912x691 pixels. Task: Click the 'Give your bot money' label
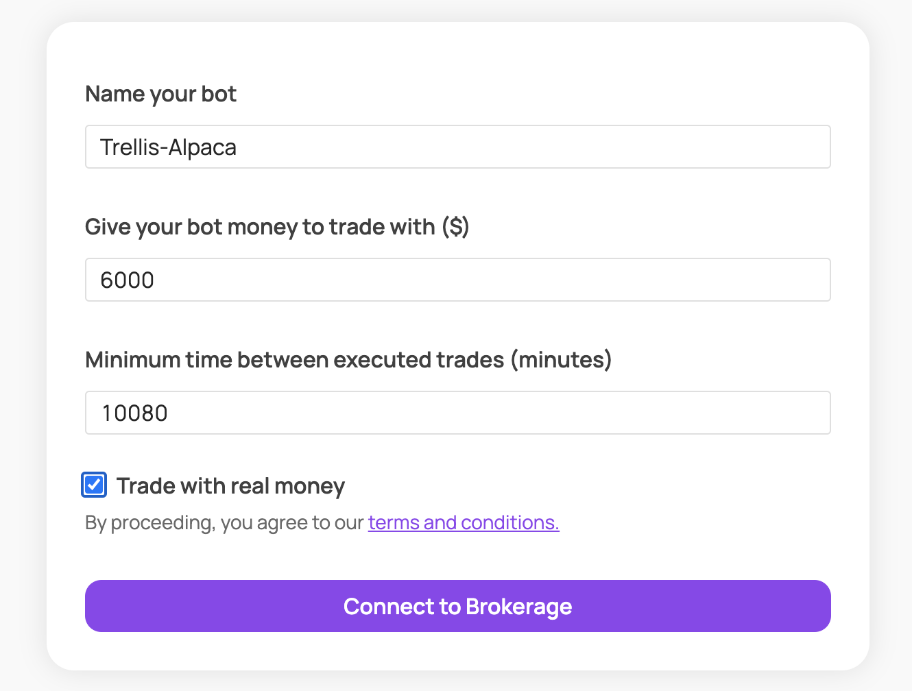pos(276,227)
